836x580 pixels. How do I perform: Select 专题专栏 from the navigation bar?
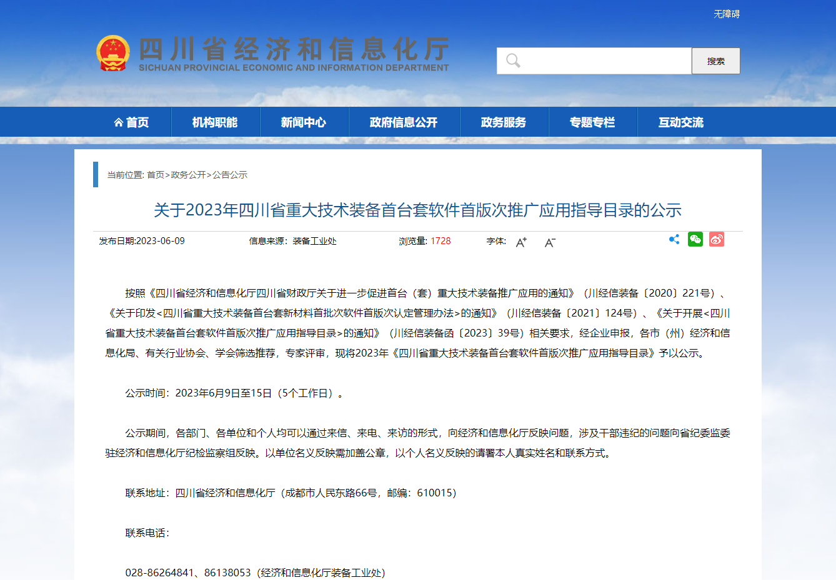[x=592, y=122]
